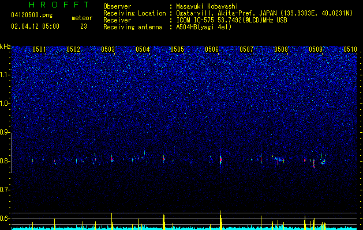The image size is (363, 230).
Task: Click the 1.1 kHz axis label
Action: pyautogui.click(x=5, y=75)
